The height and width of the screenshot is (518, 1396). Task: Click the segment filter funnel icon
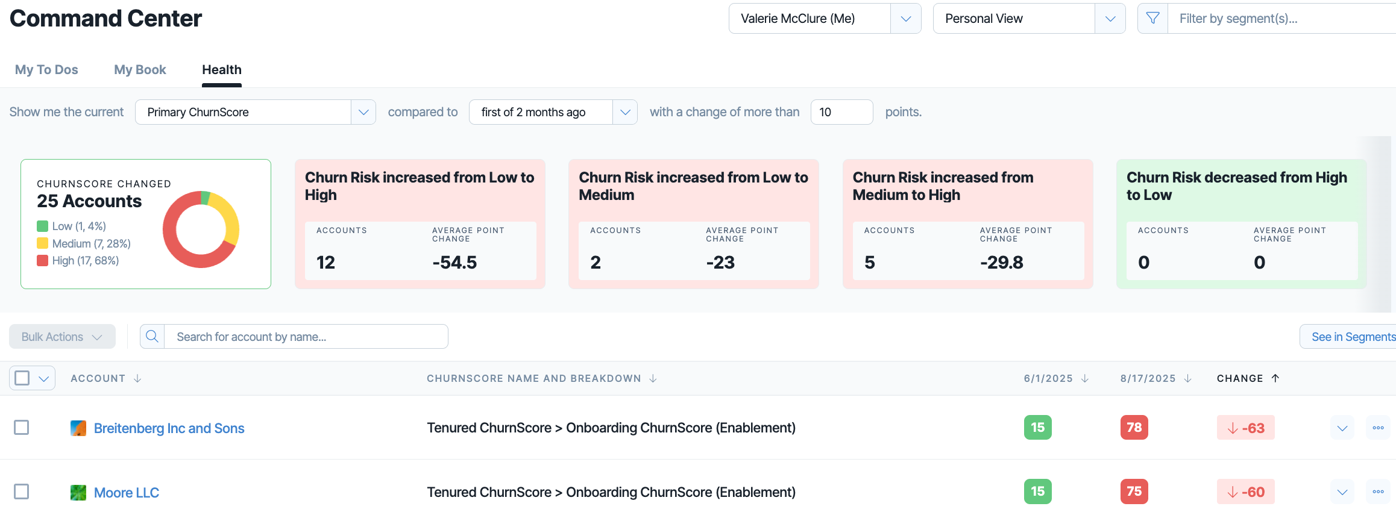1152,19
